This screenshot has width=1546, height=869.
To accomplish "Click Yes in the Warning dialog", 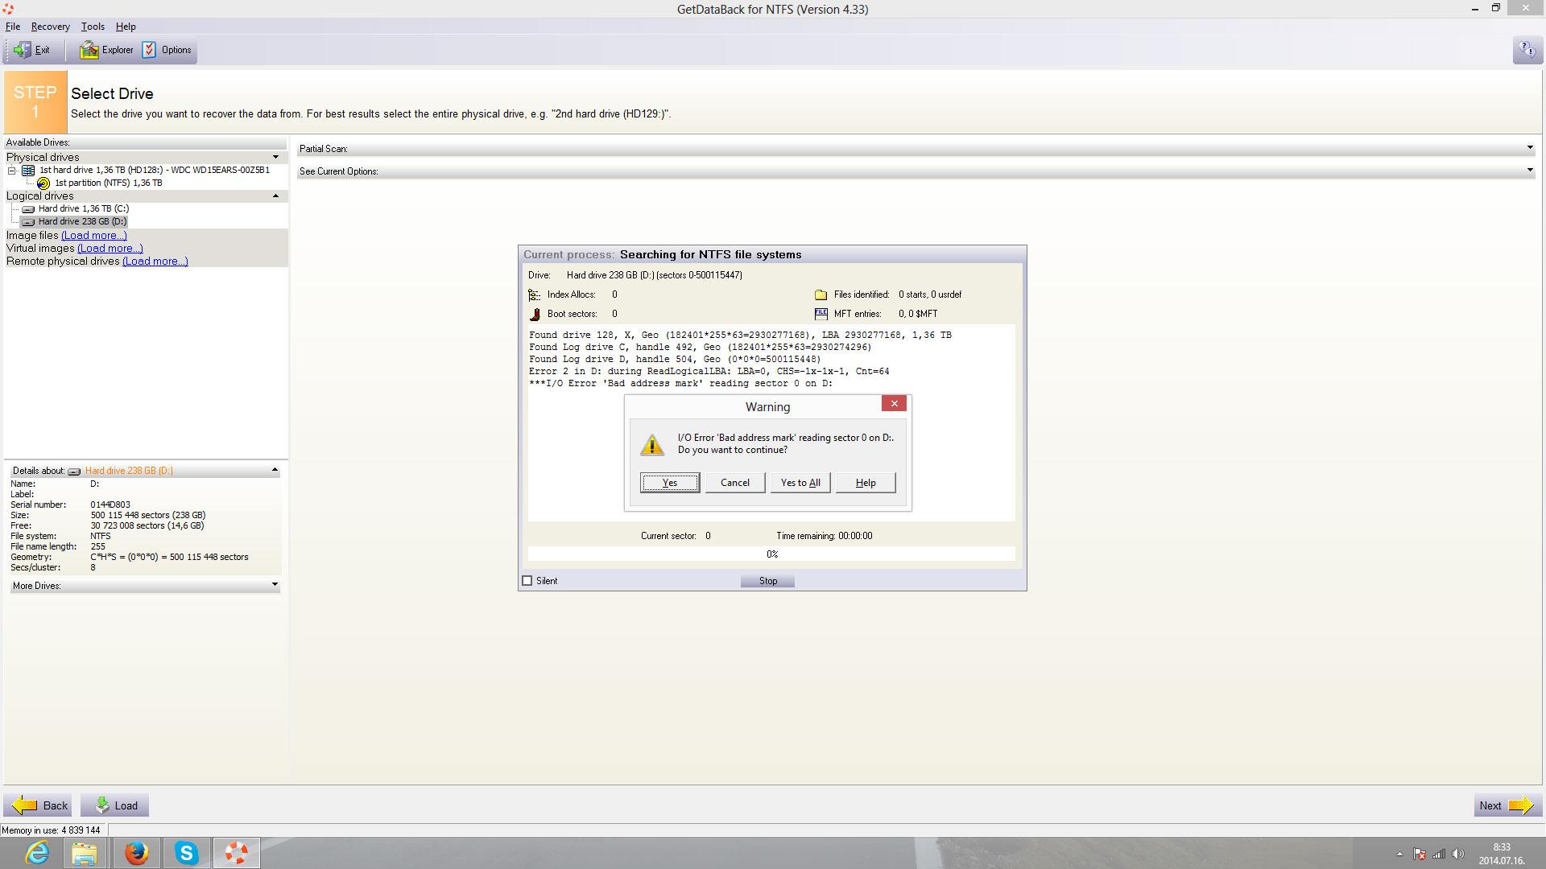I will click(x=670, y=483).
